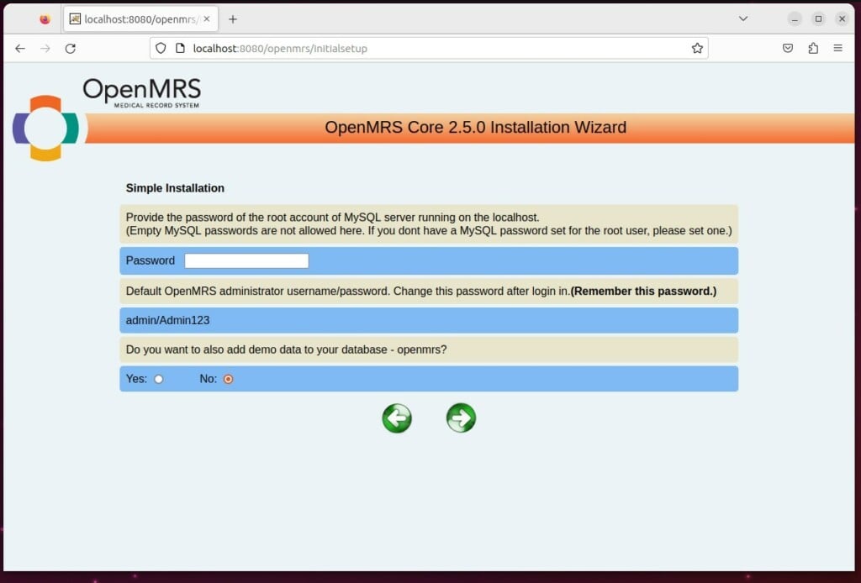Open the browser extensions puzzle icon
861x583 pixels.
pyautogui.click(x=813, y=48)
